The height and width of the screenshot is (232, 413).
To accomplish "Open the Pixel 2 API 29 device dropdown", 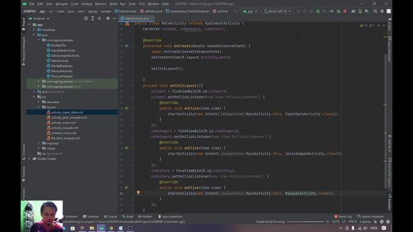I will tap(277, 12).
